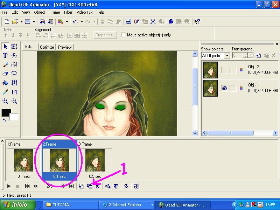Click the Zoom Out magnifier tool
The width and height of the screenshot is (280, 210).
pos(14,101)
